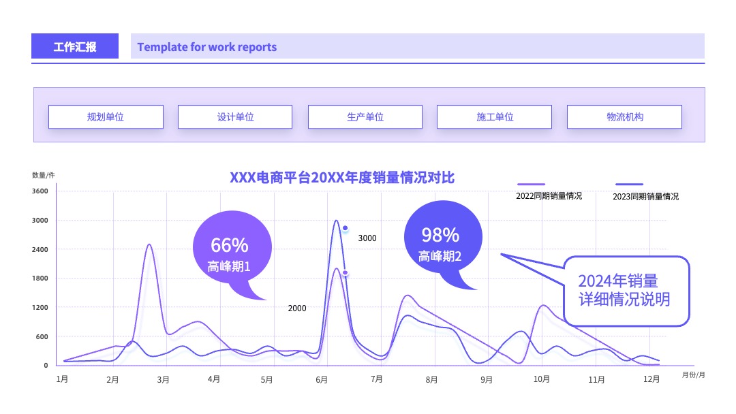Screen dimensions: 736x414
Task: Select the 生产单位 box
Action: [365, 116]
